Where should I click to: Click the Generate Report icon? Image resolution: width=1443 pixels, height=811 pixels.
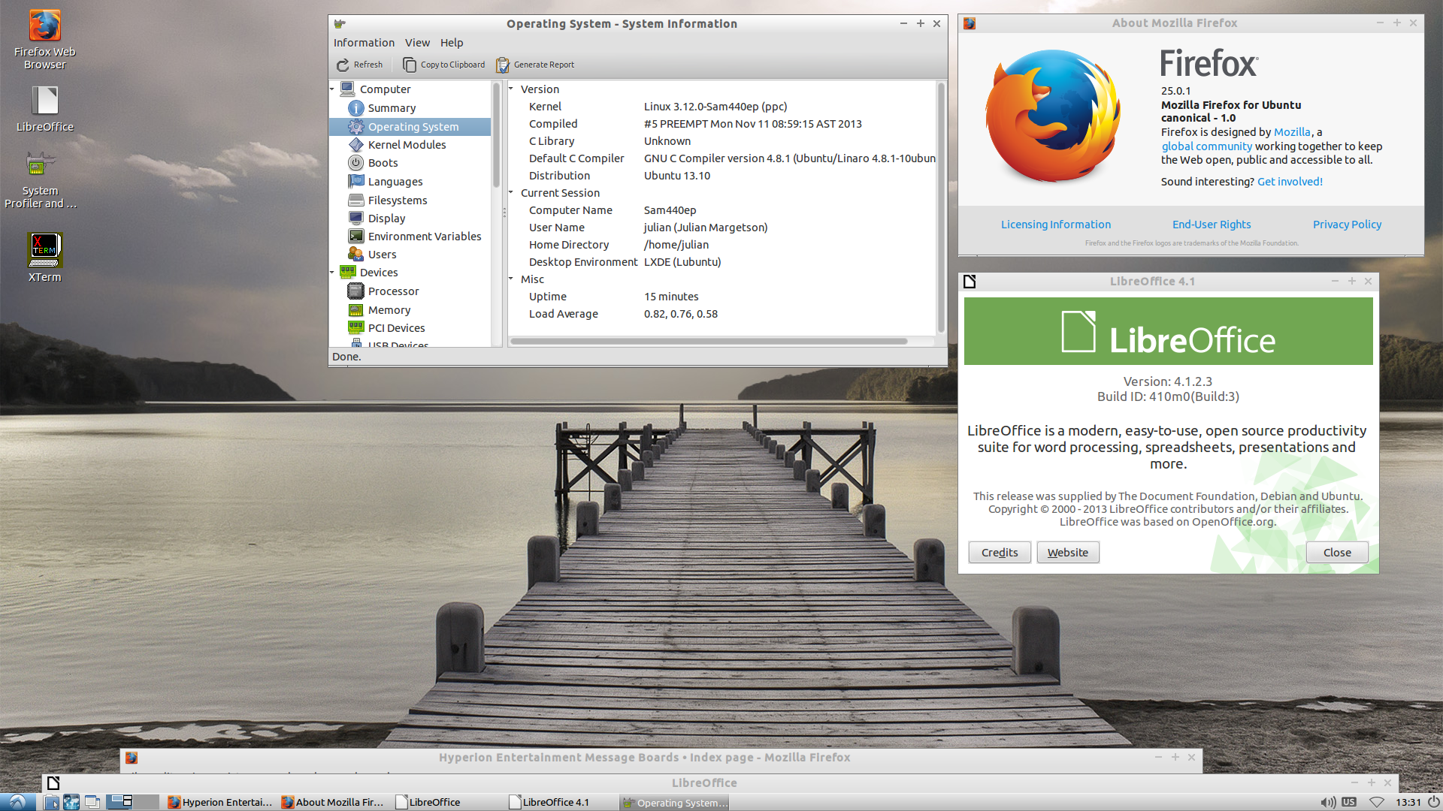click(503, 65)
